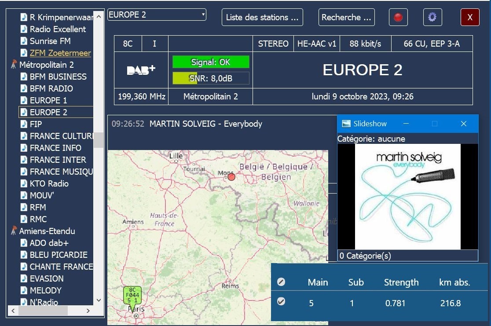This screenshot has width=491, height=326.
Task: Select the N'Radio station
Action: (x=44, y=302)
